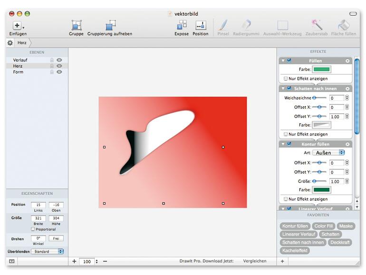
Task: Click the Vergleichen link
Action: (255, 261)
